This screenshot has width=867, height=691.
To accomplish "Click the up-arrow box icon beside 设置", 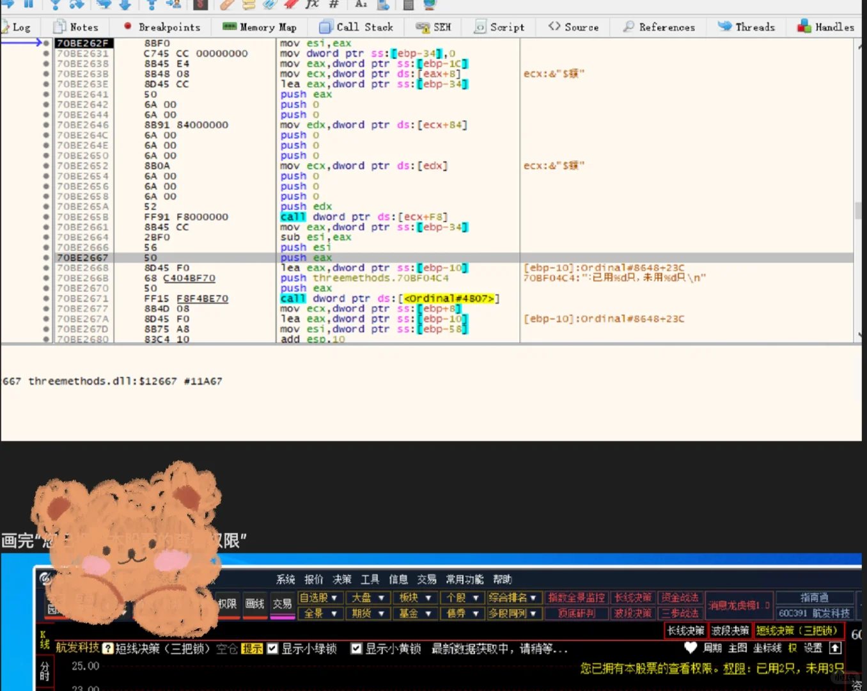I will click(835, 647).
